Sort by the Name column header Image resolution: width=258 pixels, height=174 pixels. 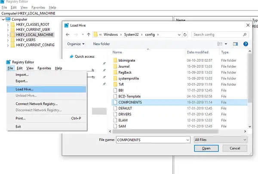tap(117, 52)
